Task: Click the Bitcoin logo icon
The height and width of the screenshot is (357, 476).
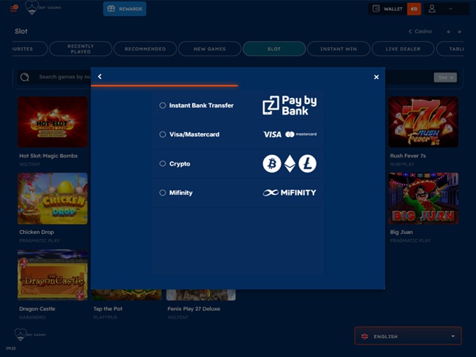Action: 272,163
